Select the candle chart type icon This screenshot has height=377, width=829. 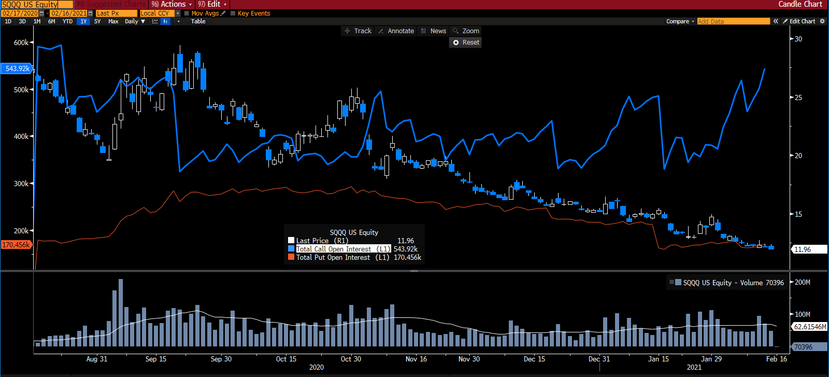point(165,21)
